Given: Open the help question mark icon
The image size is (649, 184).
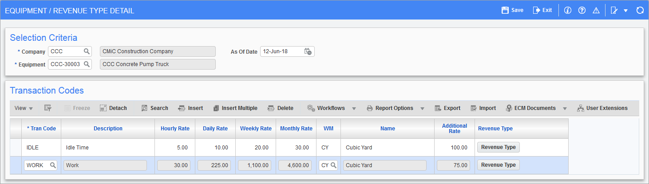Looking at the screenshot, I should click(582, 10).
